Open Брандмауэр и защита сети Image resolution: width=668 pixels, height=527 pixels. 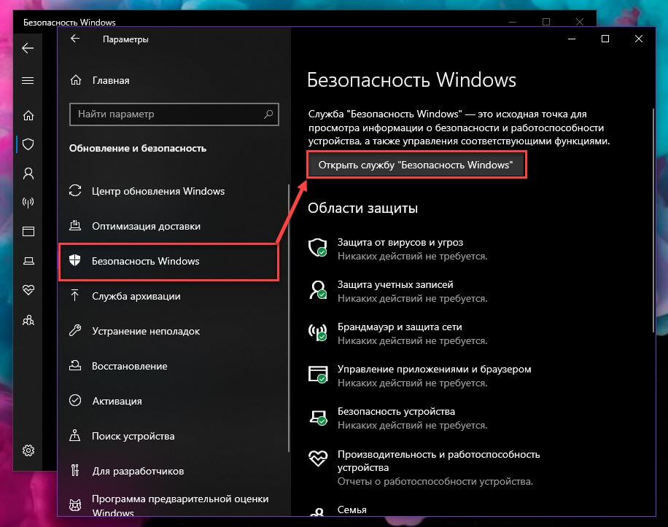pos(400,327)
